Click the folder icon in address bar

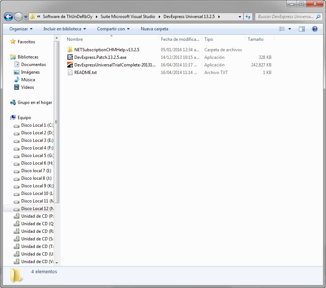(x=32, y=17)
